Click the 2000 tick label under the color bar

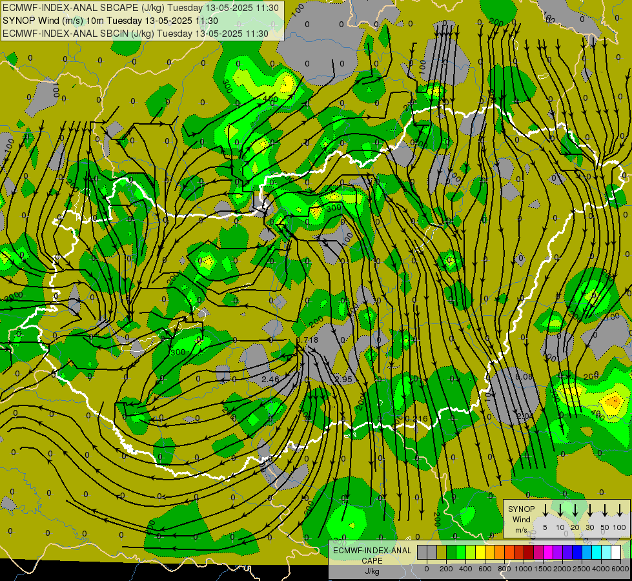(x=562, y=569)
